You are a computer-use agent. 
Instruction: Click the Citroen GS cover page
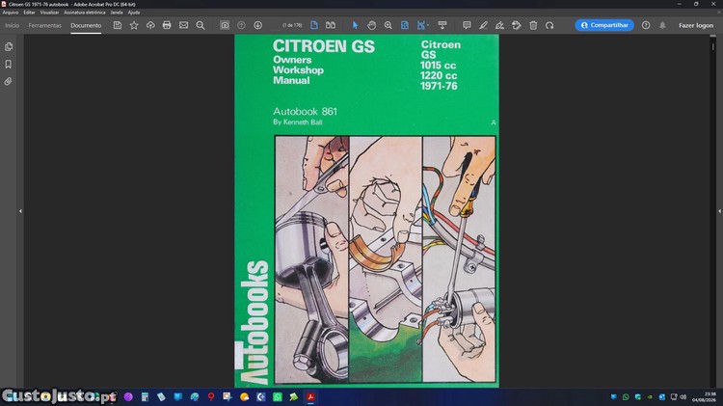pyautogui.click(x=366, y=211)
